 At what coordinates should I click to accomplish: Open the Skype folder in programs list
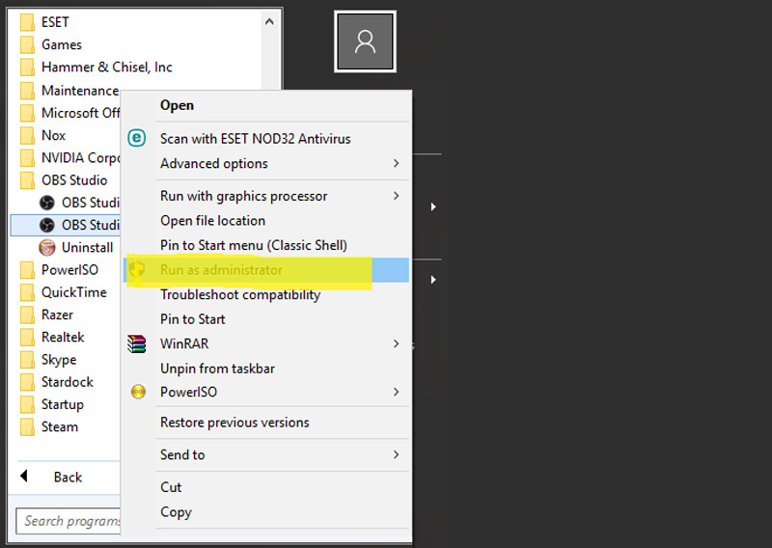58,359
